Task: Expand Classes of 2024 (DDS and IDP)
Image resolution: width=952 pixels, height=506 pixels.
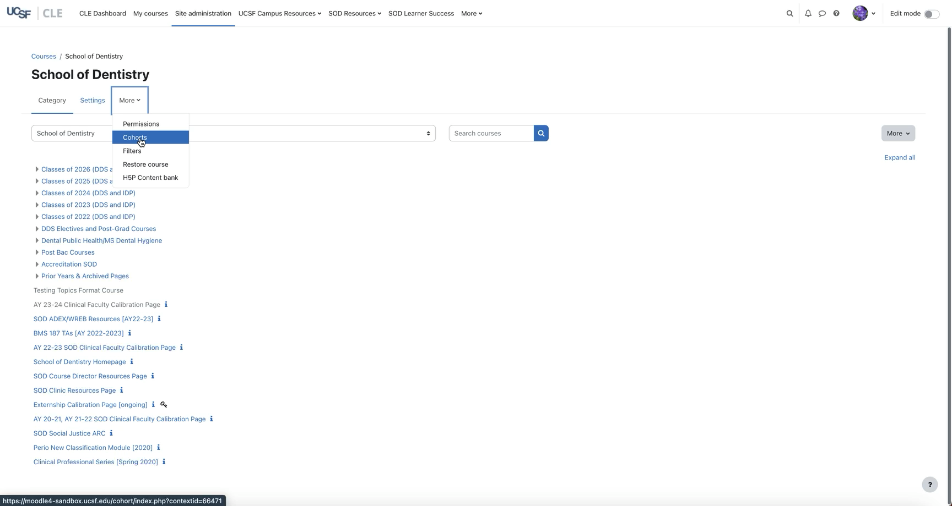Action: (37, 193)
